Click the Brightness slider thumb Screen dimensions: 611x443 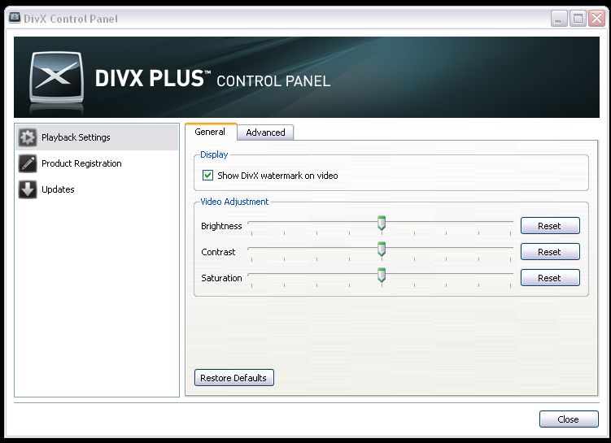point(382,223)
